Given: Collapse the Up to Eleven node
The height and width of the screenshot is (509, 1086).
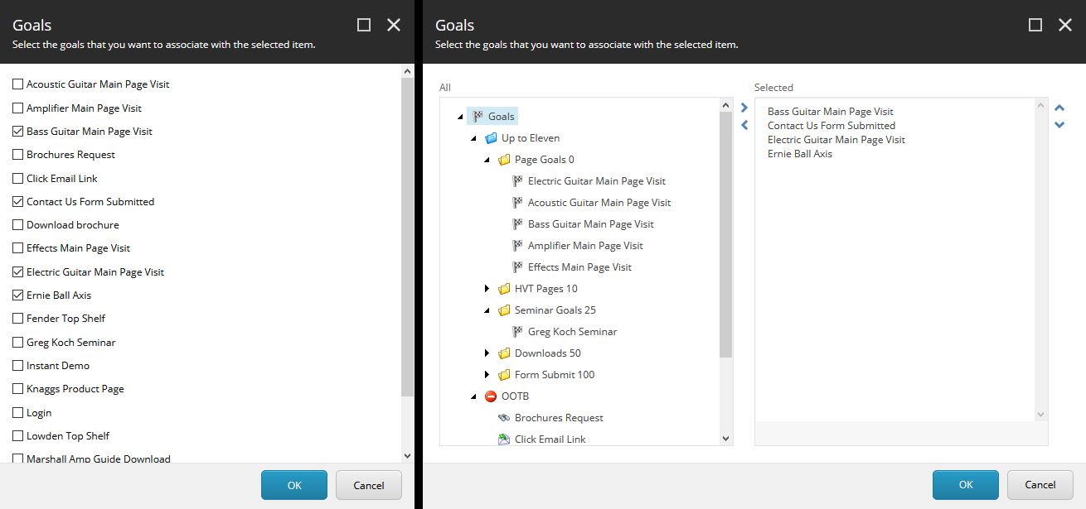Looking at the screenshot, I should pyautogui.click(x=473, y=138).
